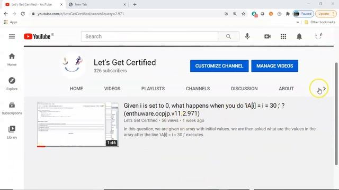Screen dimensions: 339x190
Task: Click the video description text
Action: pyautogui.click(x=219, y=131)
